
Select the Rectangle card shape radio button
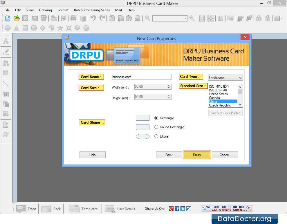(x=156, y=118)
